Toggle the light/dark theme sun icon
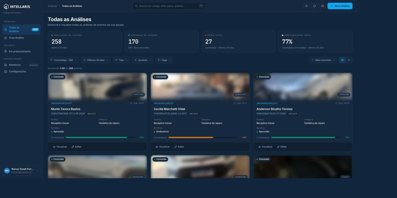Viewport: 397px width, 198px height. coord(306,6)
